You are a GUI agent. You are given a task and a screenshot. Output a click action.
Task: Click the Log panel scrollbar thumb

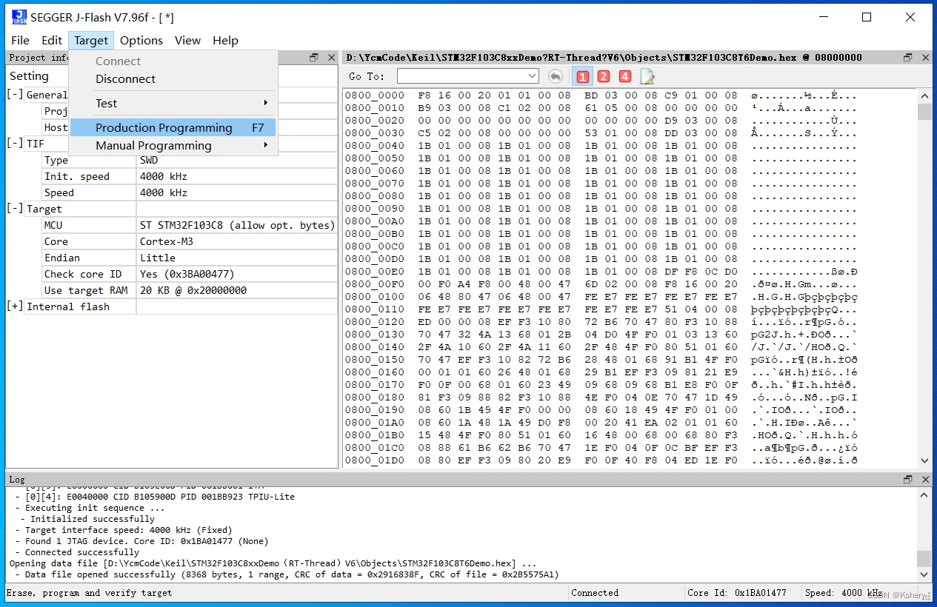click(x=924, y=558)
